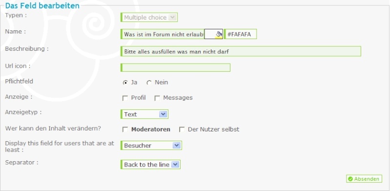Focus the empty Url icon field
The height and width of the screenshot is (191, 390).
(175, 67)
